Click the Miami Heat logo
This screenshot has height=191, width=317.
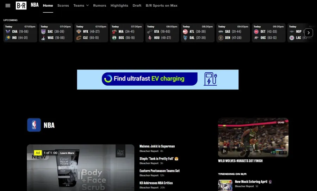coord(114,32)
